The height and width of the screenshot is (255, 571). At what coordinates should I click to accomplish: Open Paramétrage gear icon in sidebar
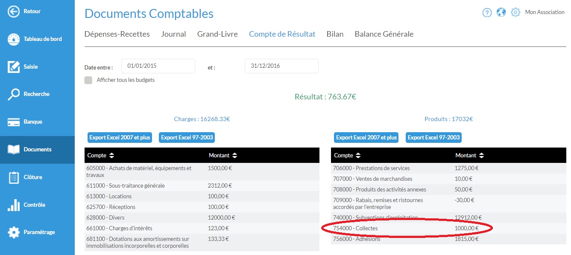14,232
